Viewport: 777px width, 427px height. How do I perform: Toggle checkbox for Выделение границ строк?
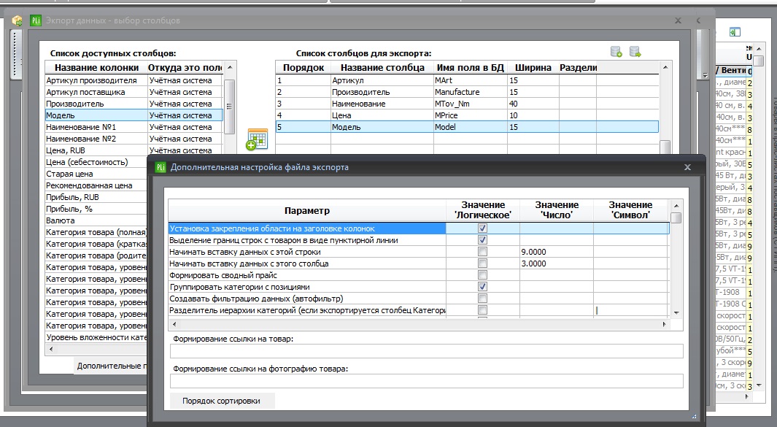[x=482, y=240]
